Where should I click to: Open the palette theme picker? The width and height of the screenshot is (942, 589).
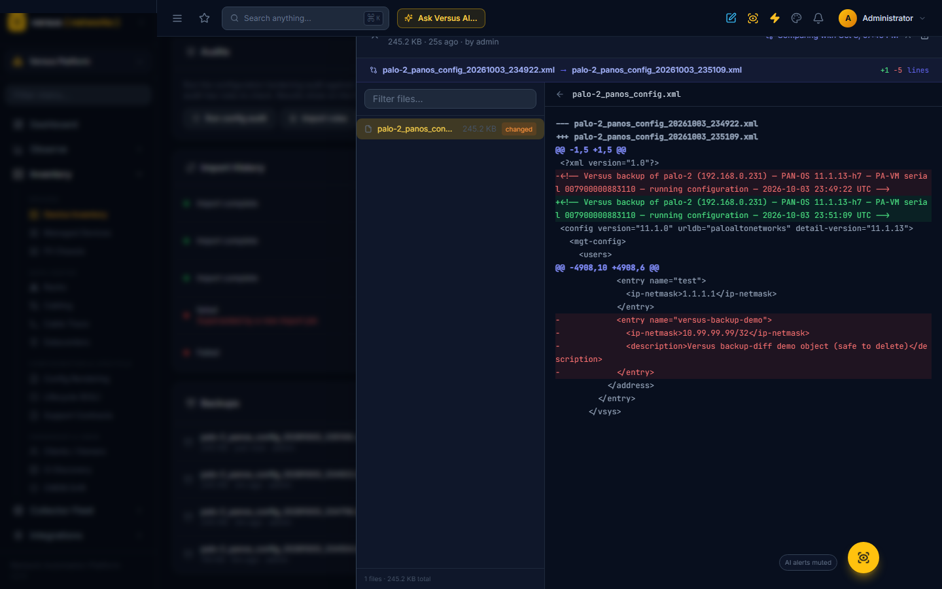tap(796, 18)
